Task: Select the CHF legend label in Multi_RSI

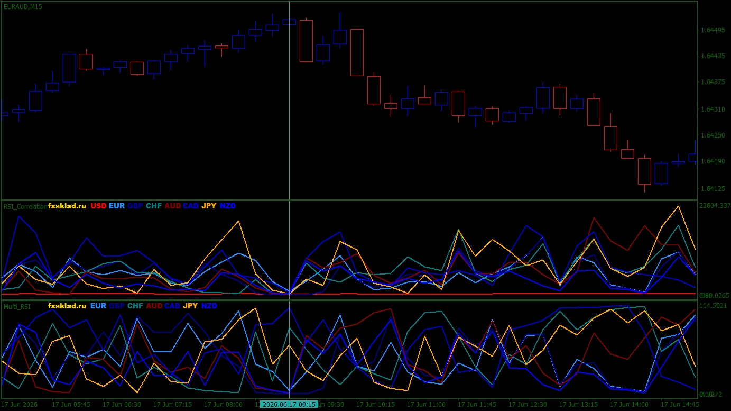Action: pyautogui.click(x=135, y=306)
